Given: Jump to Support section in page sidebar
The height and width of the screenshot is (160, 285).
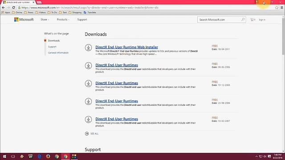Looking at the screenshot, I should pyautogui.click(x=52, y=47).
